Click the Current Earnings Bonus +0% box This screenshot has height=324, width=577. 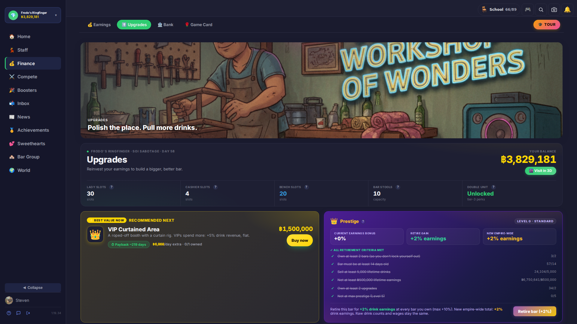[x=367, y=236]
